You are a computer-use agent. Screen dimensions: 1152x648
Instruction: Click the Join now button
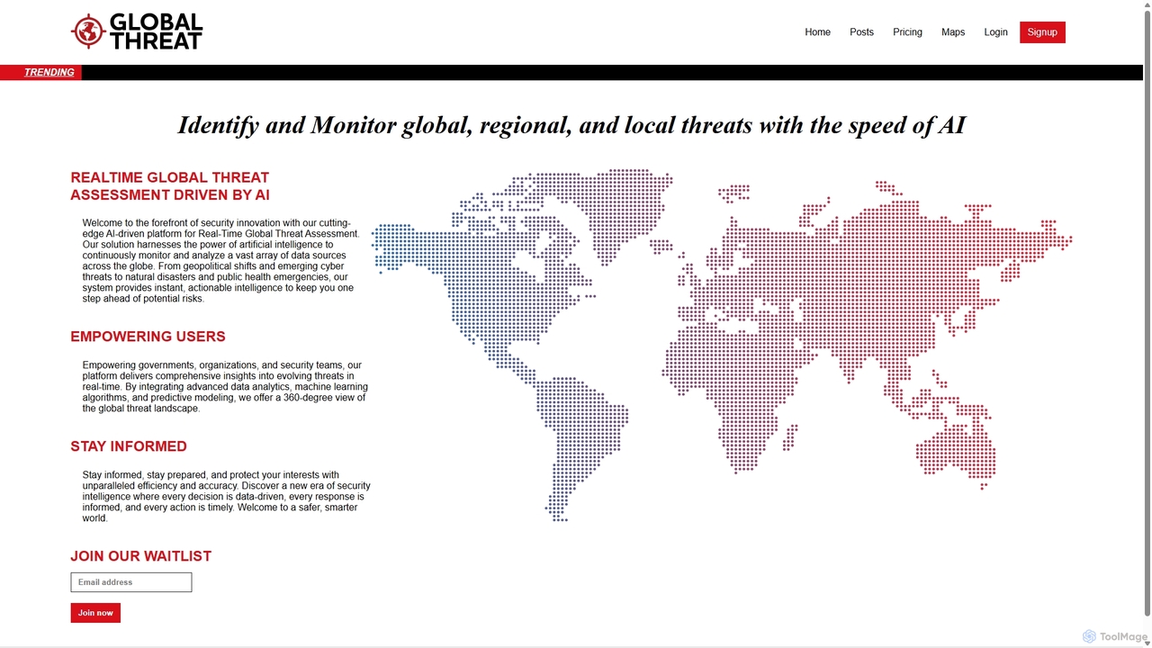(x=95, y=613)
